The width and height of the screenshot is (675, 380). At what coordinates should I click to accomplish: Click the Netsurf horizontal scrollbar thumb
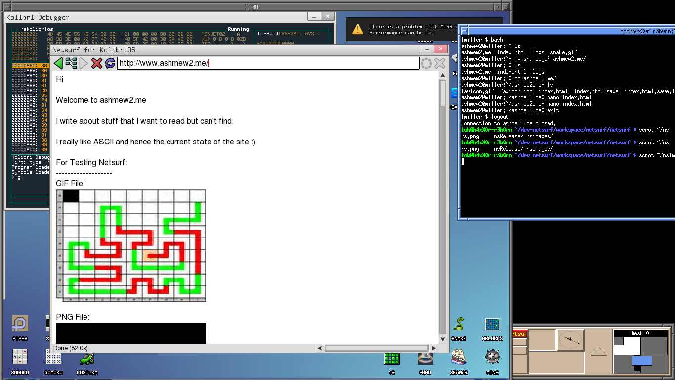coord(376,348)
